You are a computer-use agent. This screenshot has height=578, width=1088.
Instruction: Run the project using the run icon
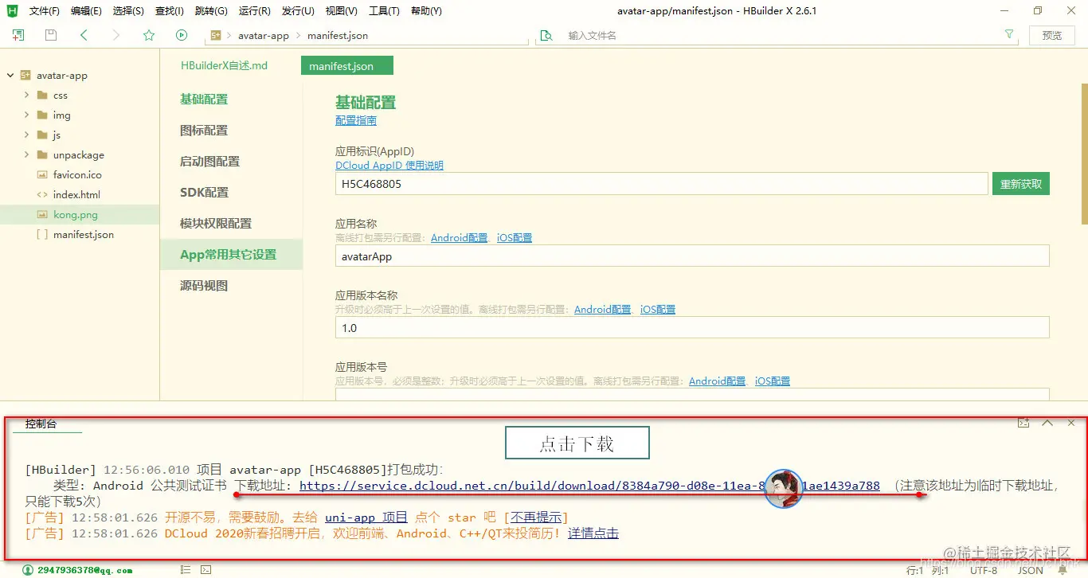coord(182,35)
